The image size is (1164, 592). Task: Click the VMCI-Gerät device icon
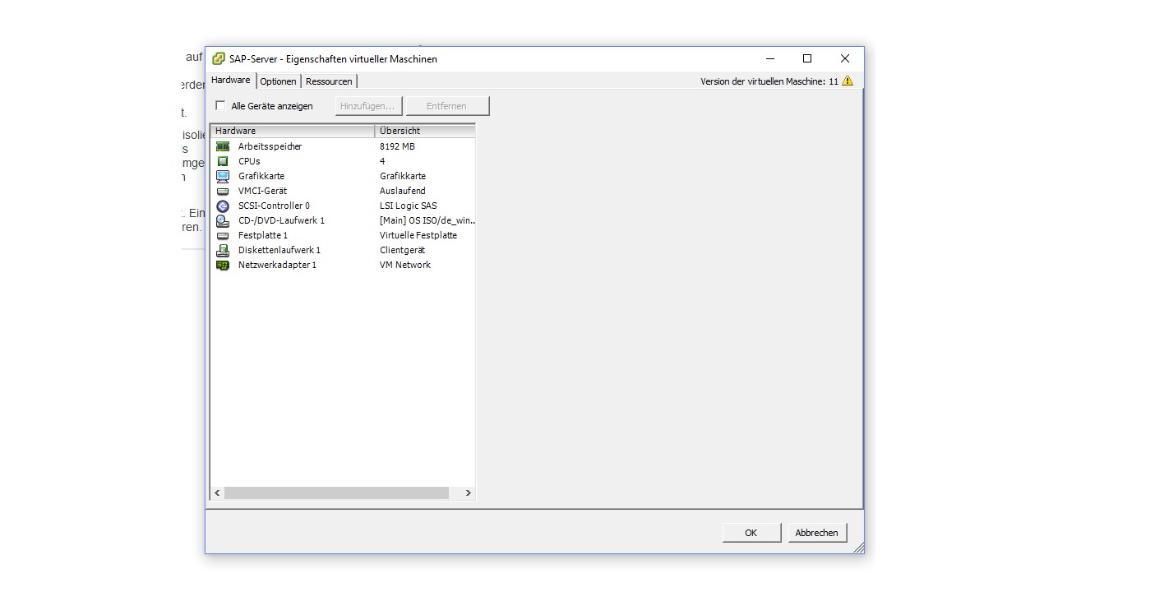[223, 191]
